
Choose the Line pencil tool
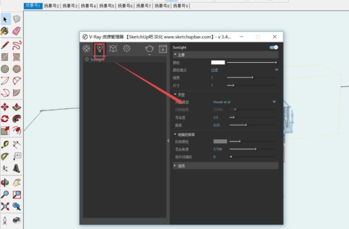pos(5,45)
